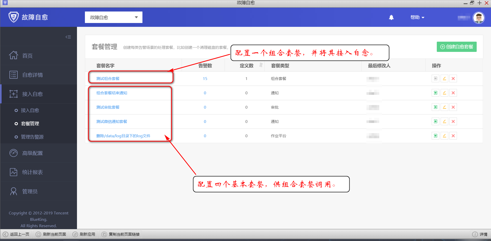Edit the 组合套餐结束通知 package
The image size is (491, 241).
[444, 93]
